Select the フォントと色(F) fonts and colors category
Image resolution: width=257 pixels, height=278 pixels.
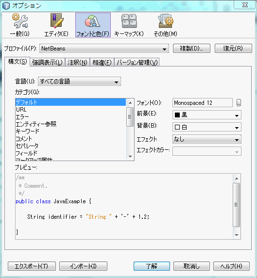pos(93,25)
